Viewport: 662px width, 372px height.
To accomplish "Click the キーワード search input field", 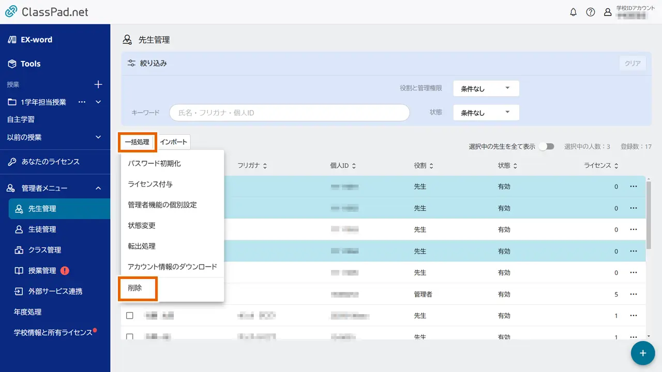I will [x=289, y=112].
